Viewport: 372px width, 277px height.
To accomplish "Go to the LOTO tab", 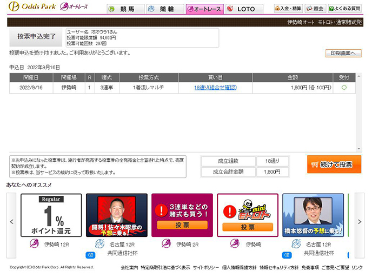I will click(x=243, y=9).
